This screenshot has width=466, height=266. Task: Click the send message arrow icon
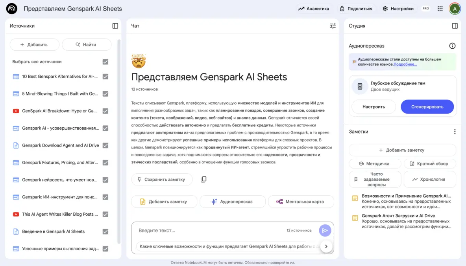325,231
